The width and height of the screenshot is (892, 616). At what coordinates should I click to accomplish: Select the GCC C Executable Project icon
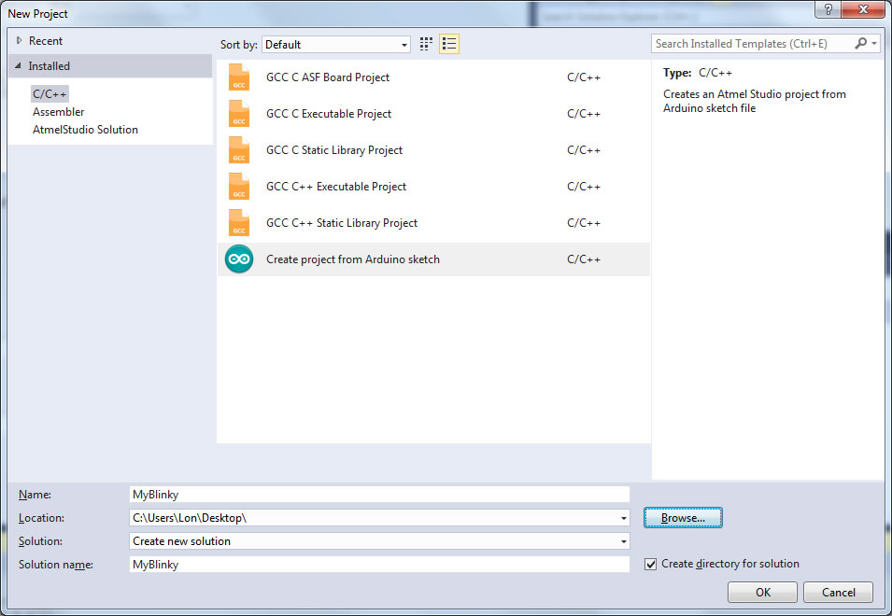[239, 114]
